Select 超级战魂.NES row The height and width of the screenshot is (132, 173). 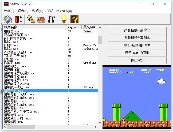point(50,122)
